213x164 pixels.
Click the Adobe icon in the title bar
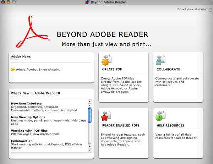pos(88,2)
